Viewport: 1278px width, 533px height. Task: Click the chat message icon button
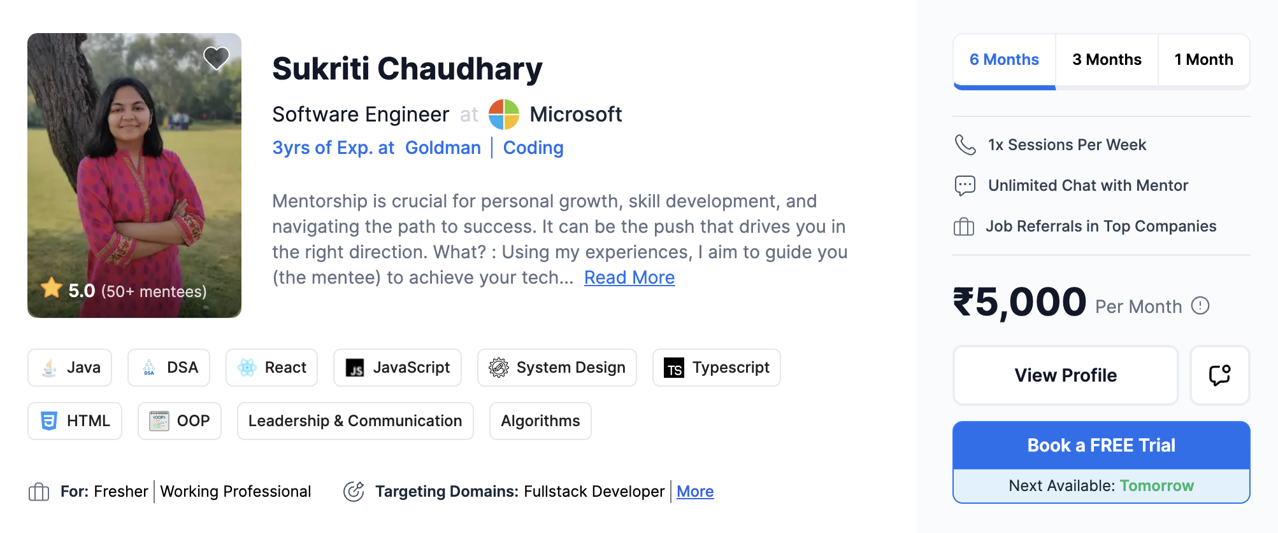1219,375
